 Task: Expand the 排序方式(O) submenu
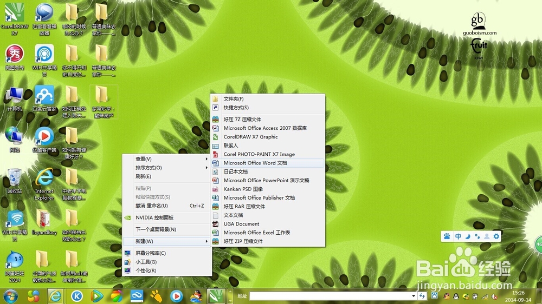[x=167, y=168]
